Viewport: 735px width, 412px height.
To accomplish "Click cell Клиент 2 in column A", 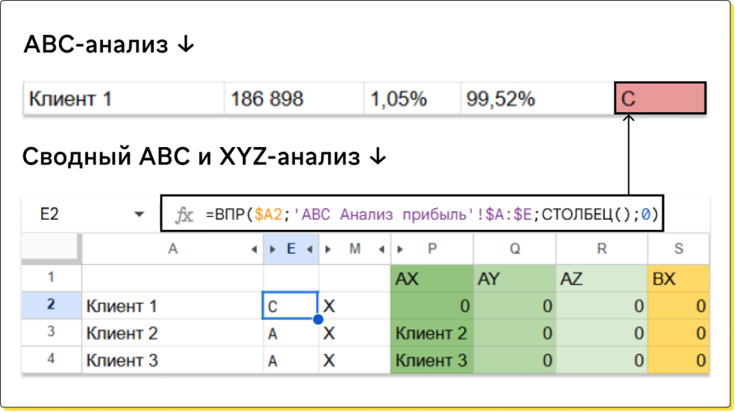I will pyautogui.click(x=172, y=334).
